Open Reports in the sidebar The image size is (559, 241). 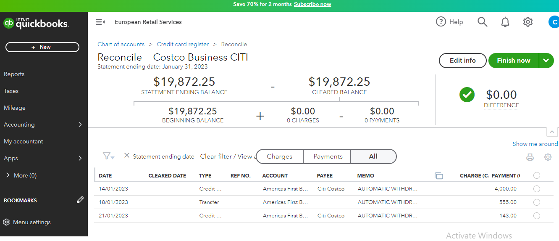click(x=14, y=74)
